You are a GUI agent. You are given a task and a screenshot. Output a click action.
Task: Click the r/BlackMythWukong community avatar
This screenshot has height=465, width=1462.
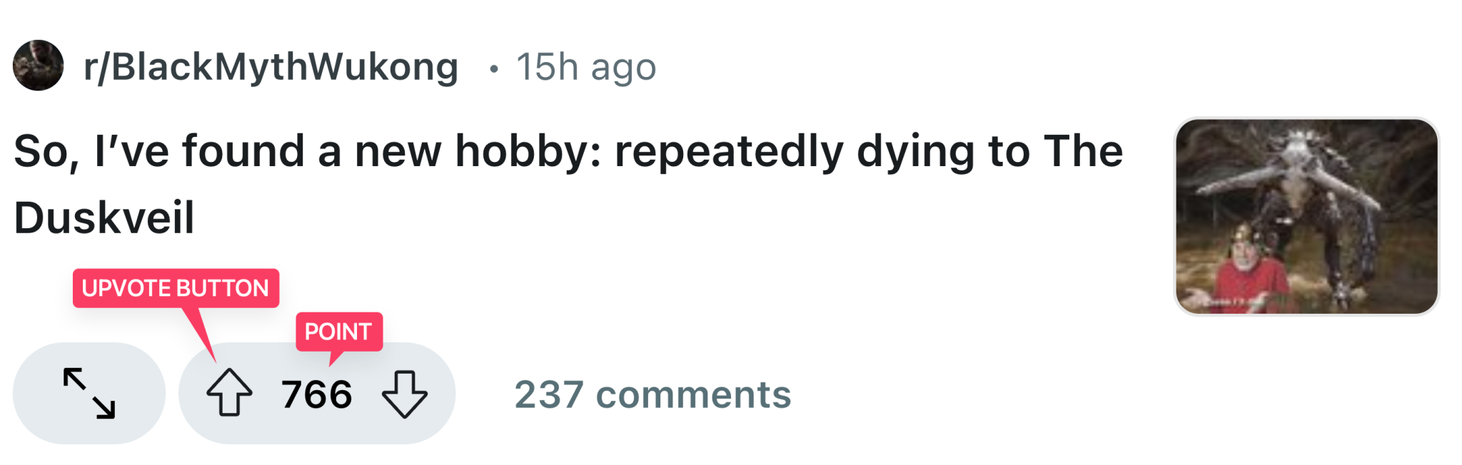coord(39,66)
